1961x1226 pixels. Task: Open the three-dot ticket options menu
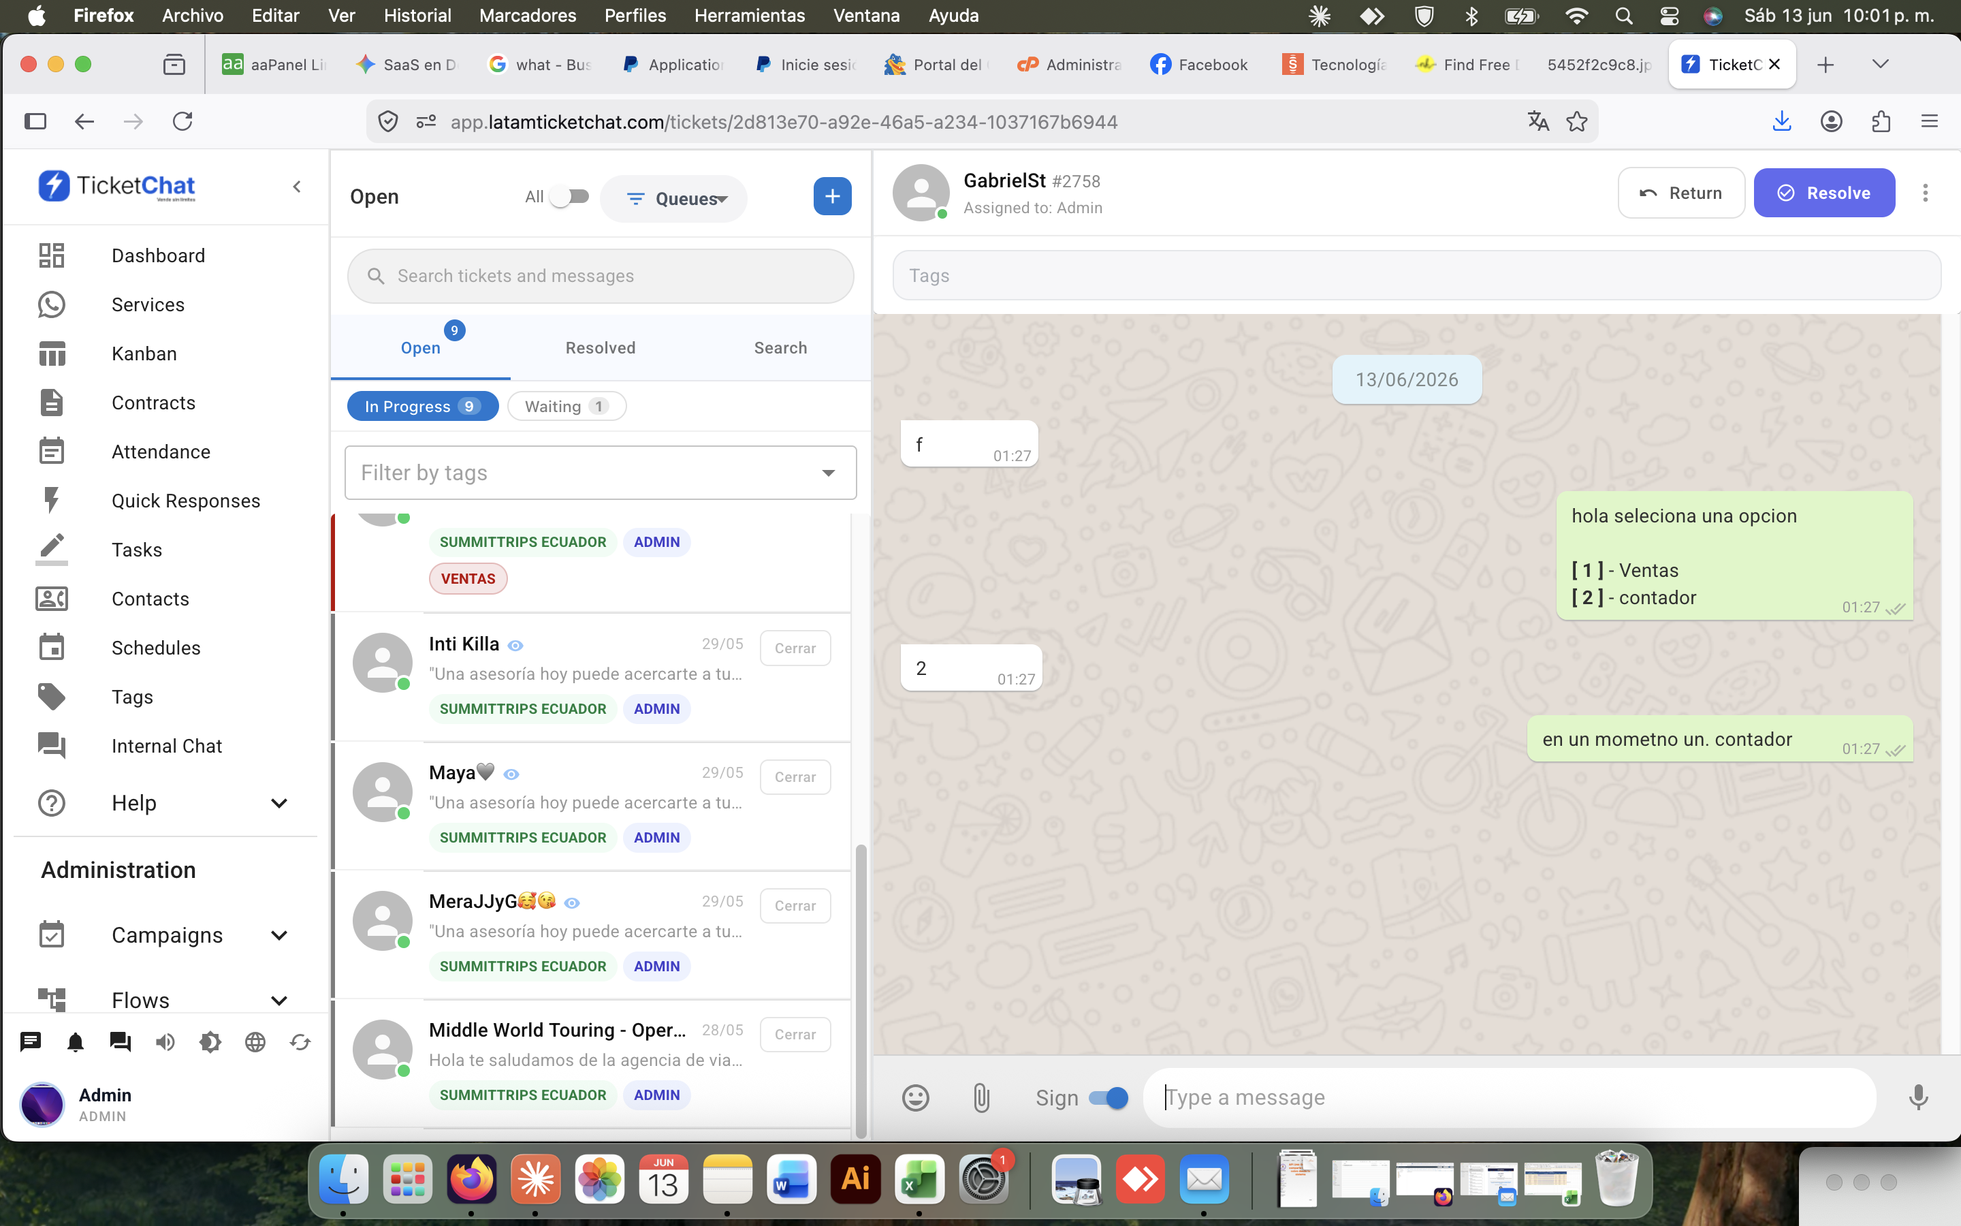[x=1926, y=193]
